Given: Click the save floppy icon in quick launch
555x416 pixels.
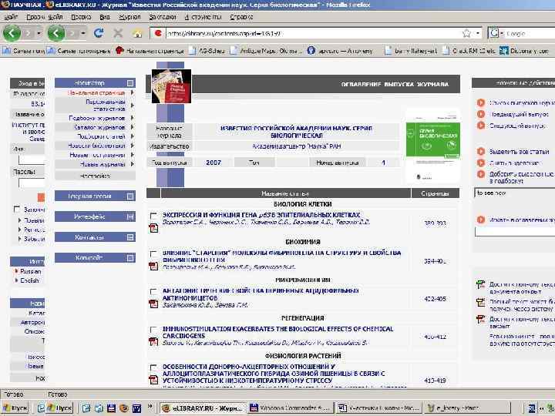Looking at the screenshot, I should click(111, 408).
